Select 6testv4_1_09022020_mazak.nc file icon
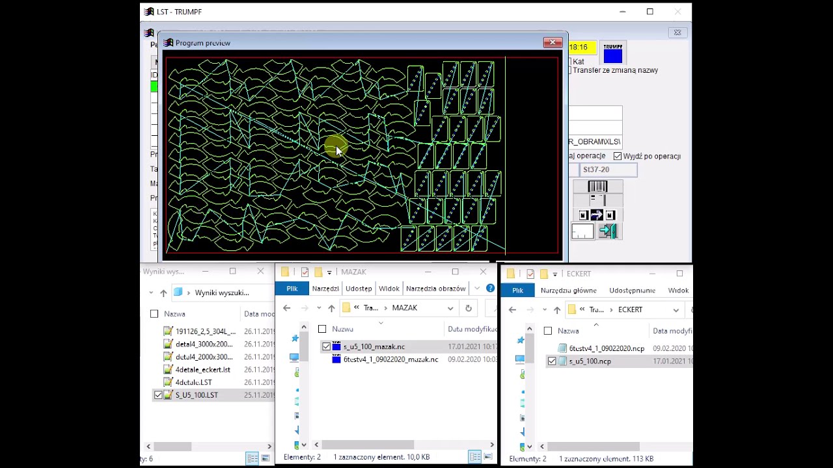The image size is (833, 468). pyautogui.click(x=336, y=359)
